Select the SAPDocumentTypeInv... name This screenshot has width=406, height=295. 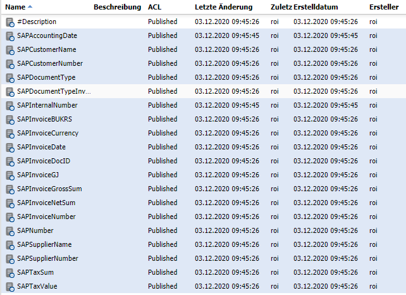pyautogui.click(x=54, y=92)
